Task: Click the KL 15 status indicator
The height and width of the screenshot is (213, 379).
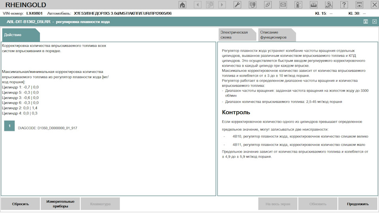Action: (324, 13)
